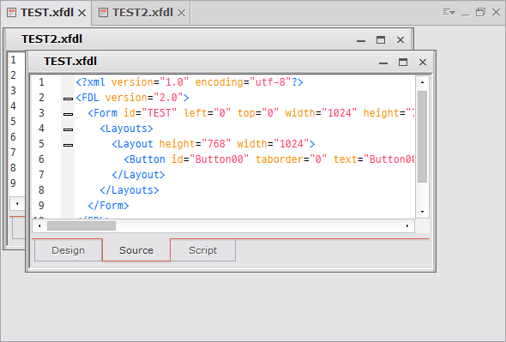Maximize the TEST.xfdl child window
506x342 pixels.
click(x=403, y=62)
